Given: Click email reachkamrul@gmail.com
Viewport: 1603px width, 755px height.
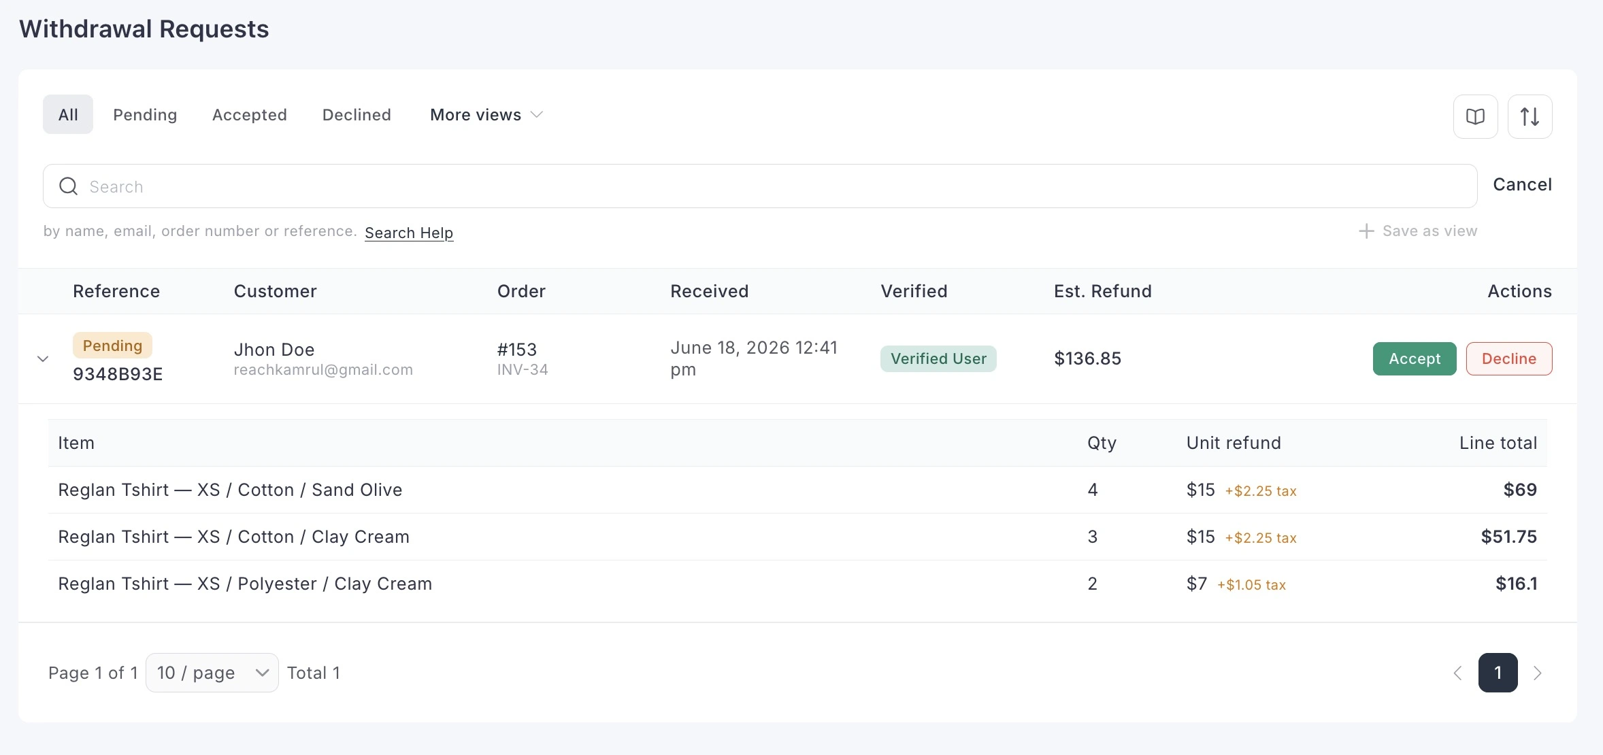Looking at the screenshot, I should [323, 370].
